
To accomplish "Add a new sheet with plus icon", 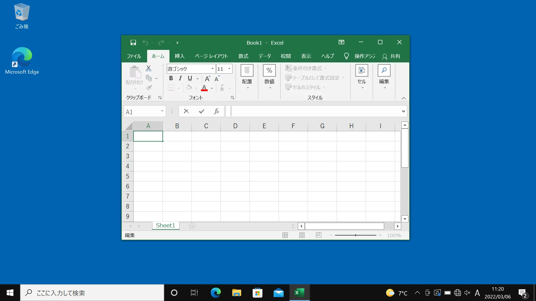I will point(192,226).
